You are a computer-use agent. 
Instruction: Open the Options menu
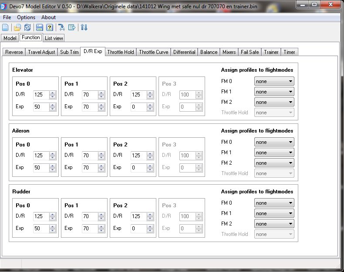26,17
